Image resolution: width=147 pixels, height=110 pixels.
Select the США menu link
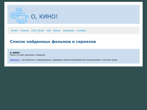pyautogui.click(x=49, y=30)
